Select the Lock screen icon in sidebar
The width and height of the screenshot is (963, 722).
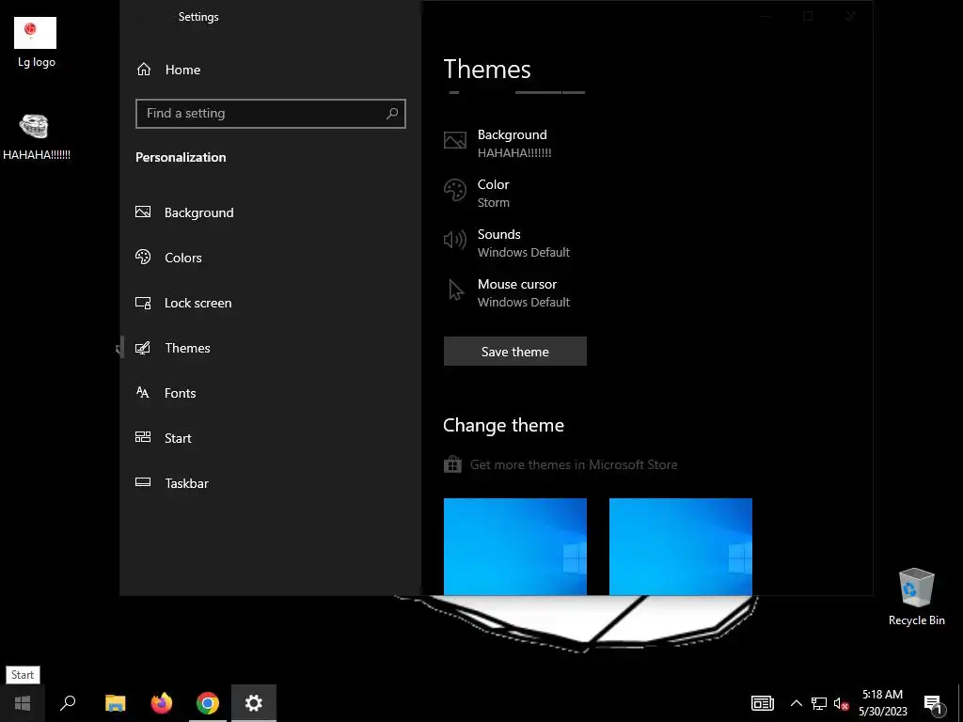143,302
